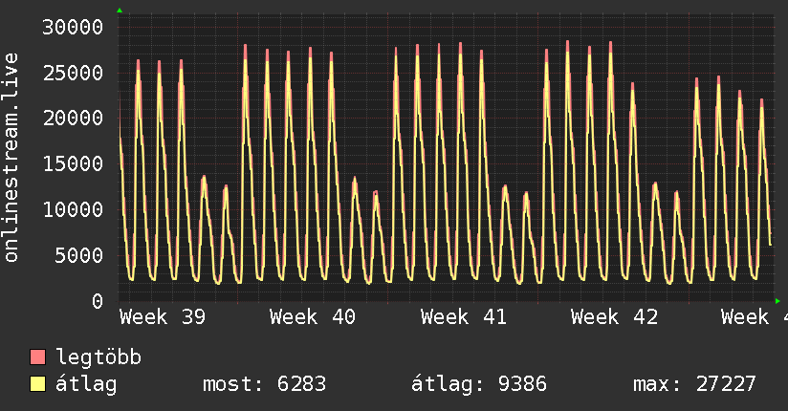The height and width of the screenshot is (411, 788).
Task: Select the Week 40 axis label
Action: [x=313, y=317]
